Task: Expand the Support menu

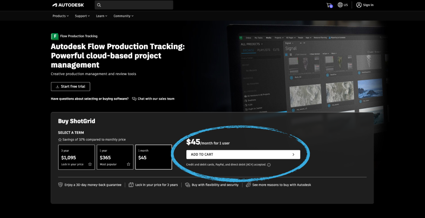Action: pyautogui.click(x=82, y=16)
